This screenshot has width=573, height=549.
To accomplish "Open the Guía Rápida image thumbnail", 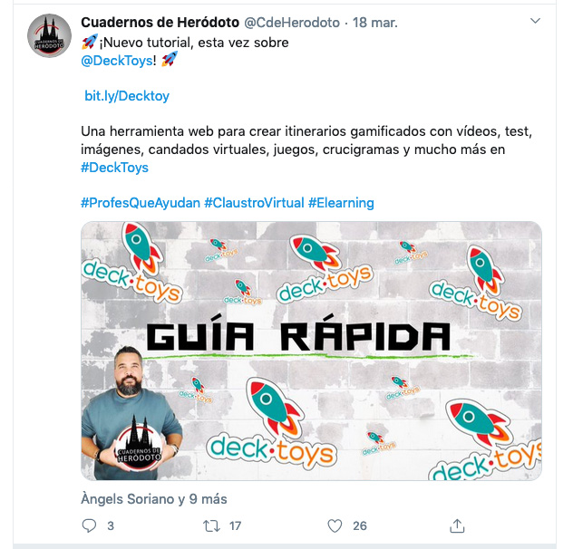I will point(311,351).
